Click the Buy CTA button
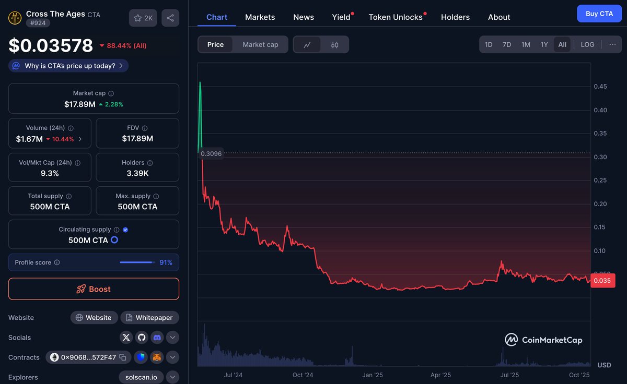Viewport: 627px width, 384px height. pyautogui.click(x=599, y=14)
